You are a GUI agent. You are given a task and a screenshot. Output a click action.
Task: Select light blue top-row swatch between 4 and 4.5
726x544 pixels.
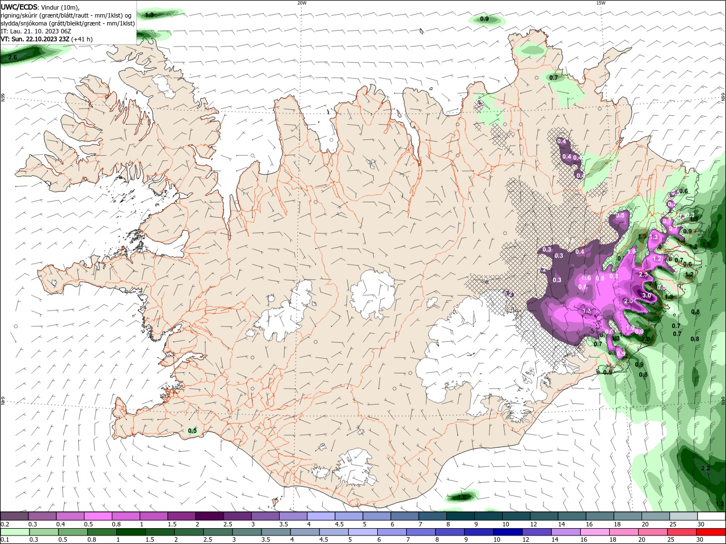coord(321,516)
